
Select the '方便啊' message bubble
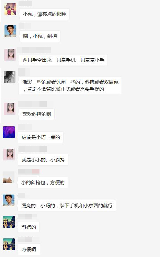(29, 249)
